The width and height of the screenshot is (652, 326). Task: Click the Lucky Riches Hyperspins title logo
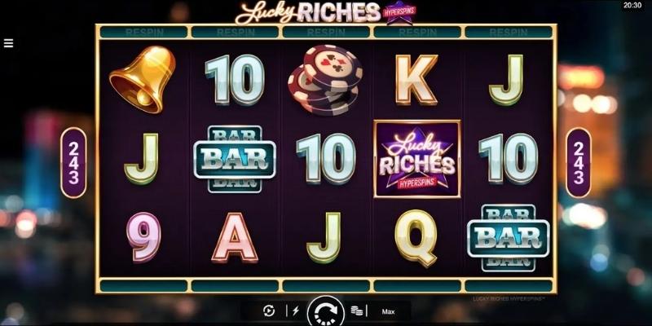(x=326, y=12)
